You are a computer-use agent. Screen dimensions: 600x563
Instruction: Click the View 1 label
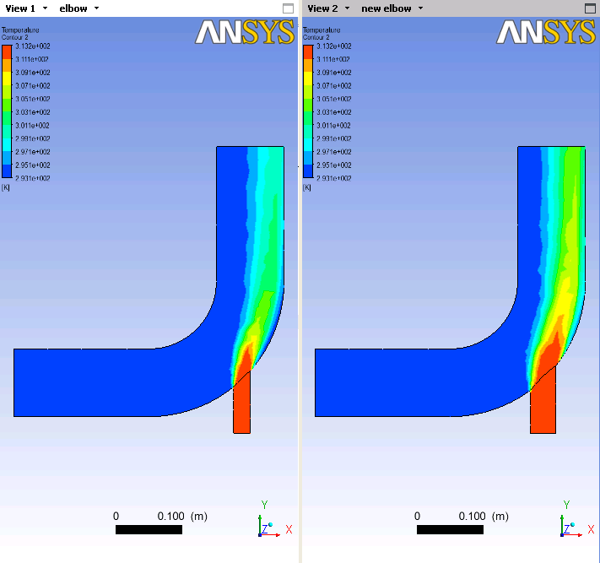[x=20, y=8]
